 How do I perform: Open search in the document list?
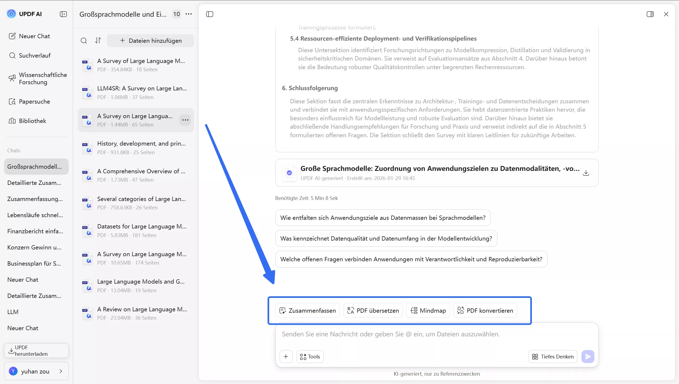(x=84, y=40)
